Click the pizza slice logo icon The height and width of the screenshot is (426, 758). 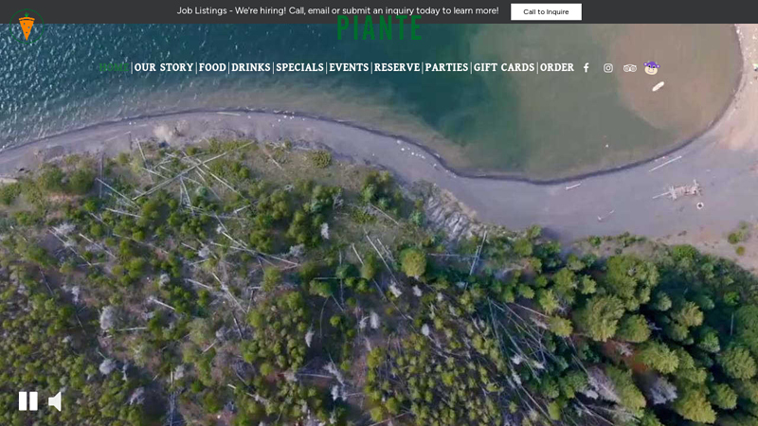click(27, 27)
